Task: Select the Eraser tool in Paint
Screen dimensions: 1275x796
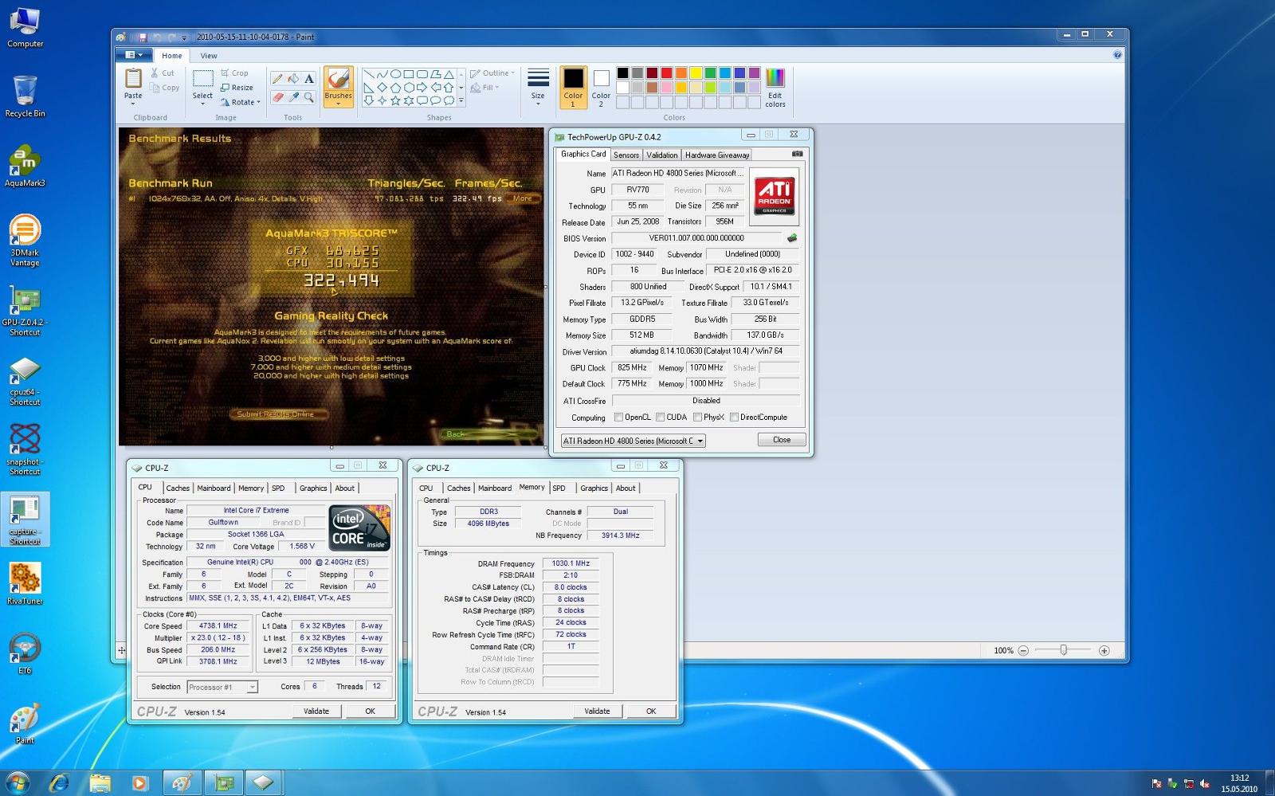Action: [277, 97]
